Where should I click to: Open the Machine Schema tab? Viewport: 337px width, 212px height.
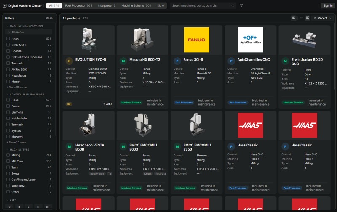click(x=136, y=6)
